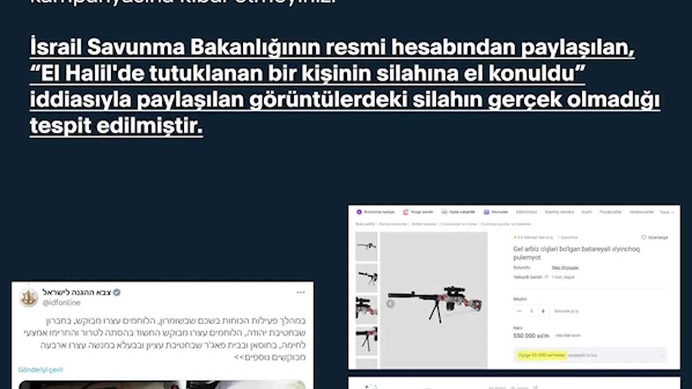692x389 pixels.
Task: Select the first rifle thumbnail
Action: point(366,246)
